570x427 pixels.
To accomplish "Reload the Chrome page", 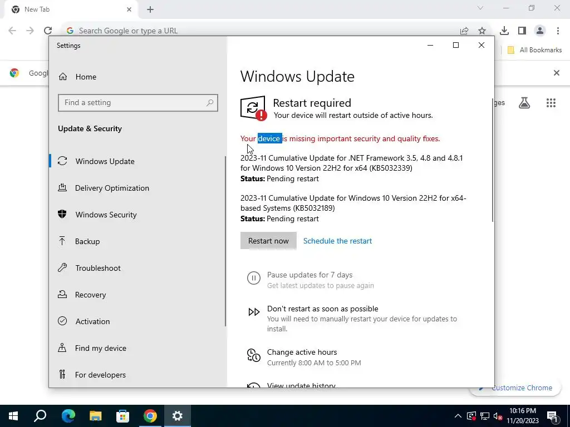I will (x=48, y=31).
